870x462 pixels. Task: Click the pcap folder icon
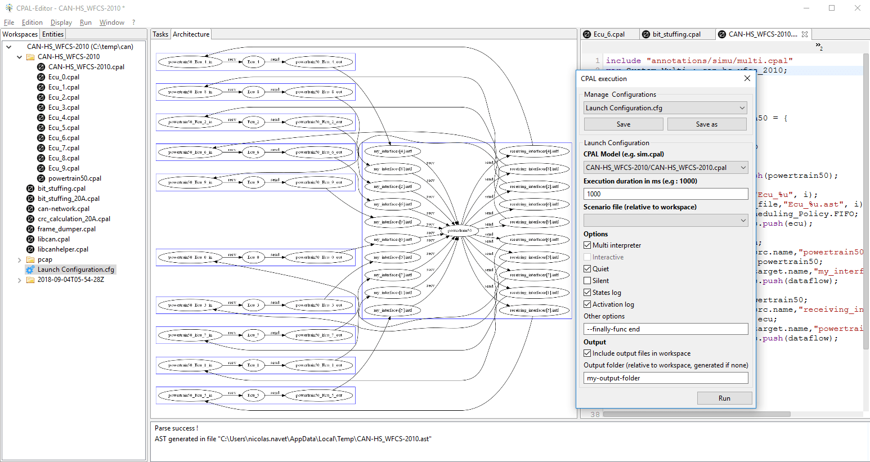click(30, 259)
